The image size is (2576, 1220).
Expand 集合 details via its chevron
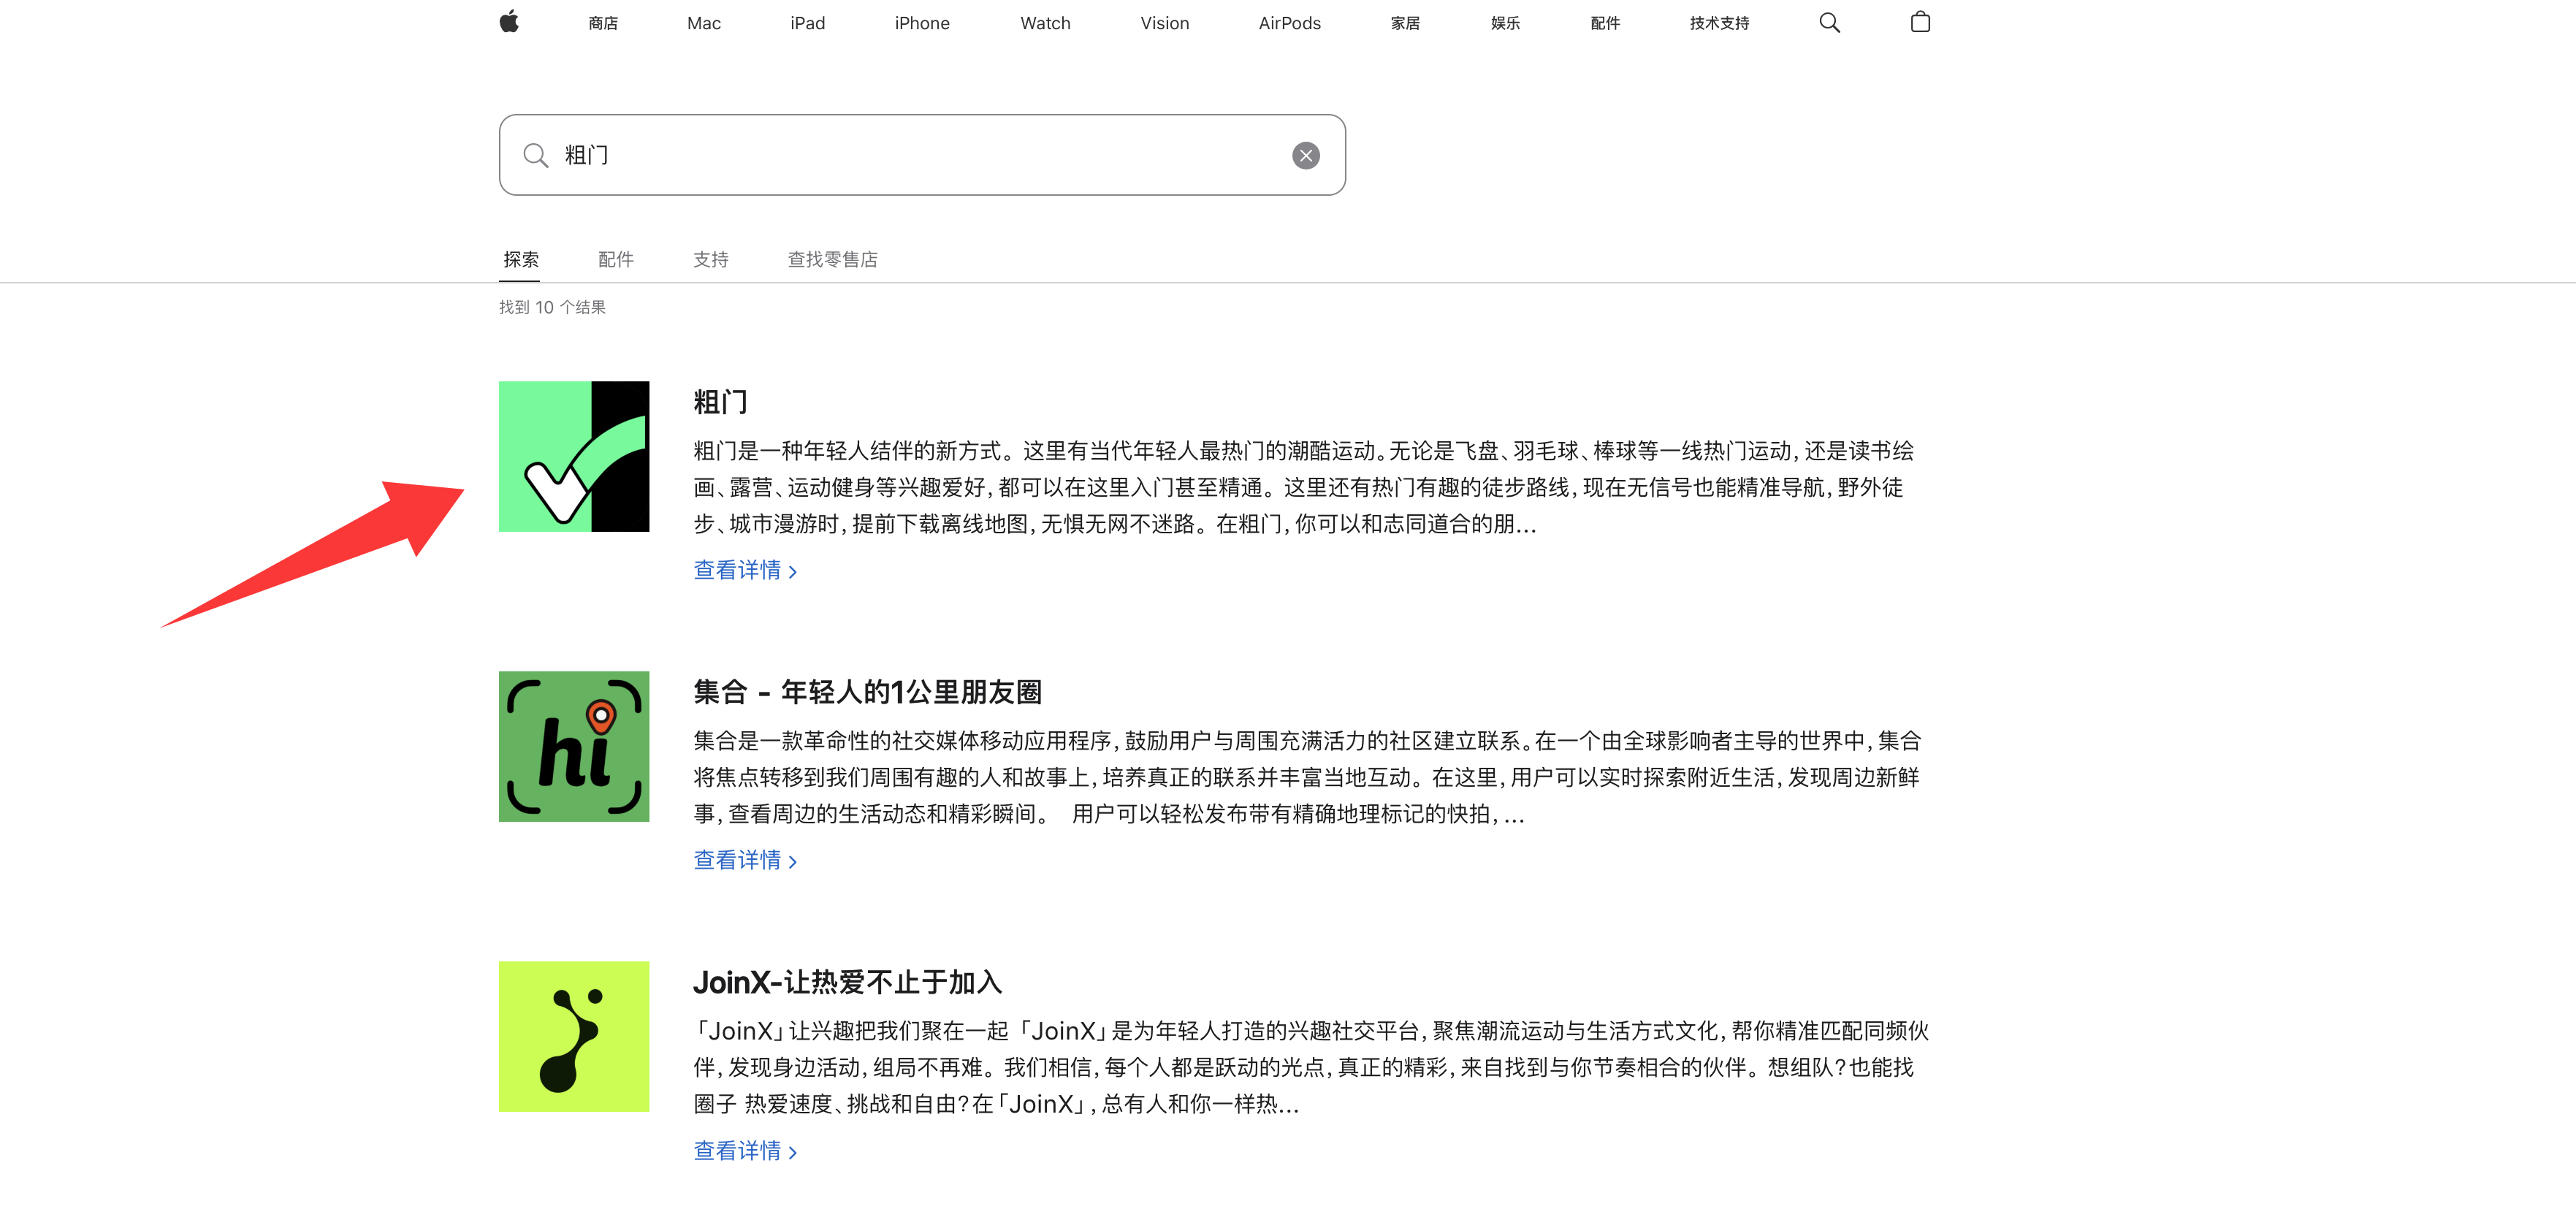(x=791, y=860)
